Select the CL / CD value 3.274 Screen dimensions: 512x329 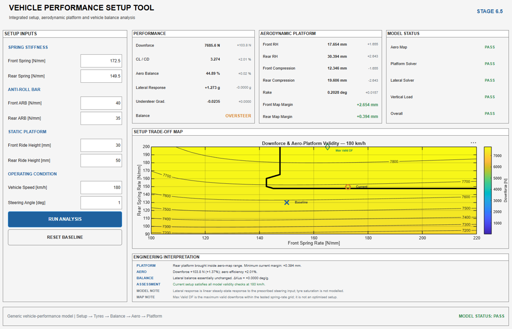click(215, 59)
